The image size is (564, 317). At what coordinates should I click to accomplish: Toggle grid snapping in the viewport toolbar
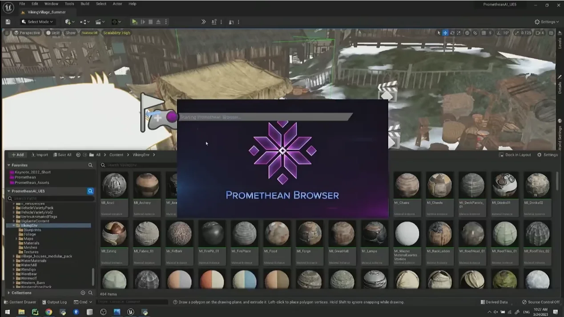pyautogui.click(x=483, y=33)
